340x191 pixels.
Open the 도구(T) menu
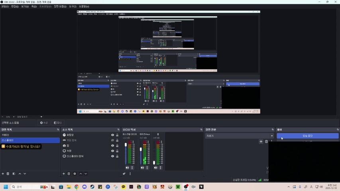pyautogui.click(x=73, y=6)
